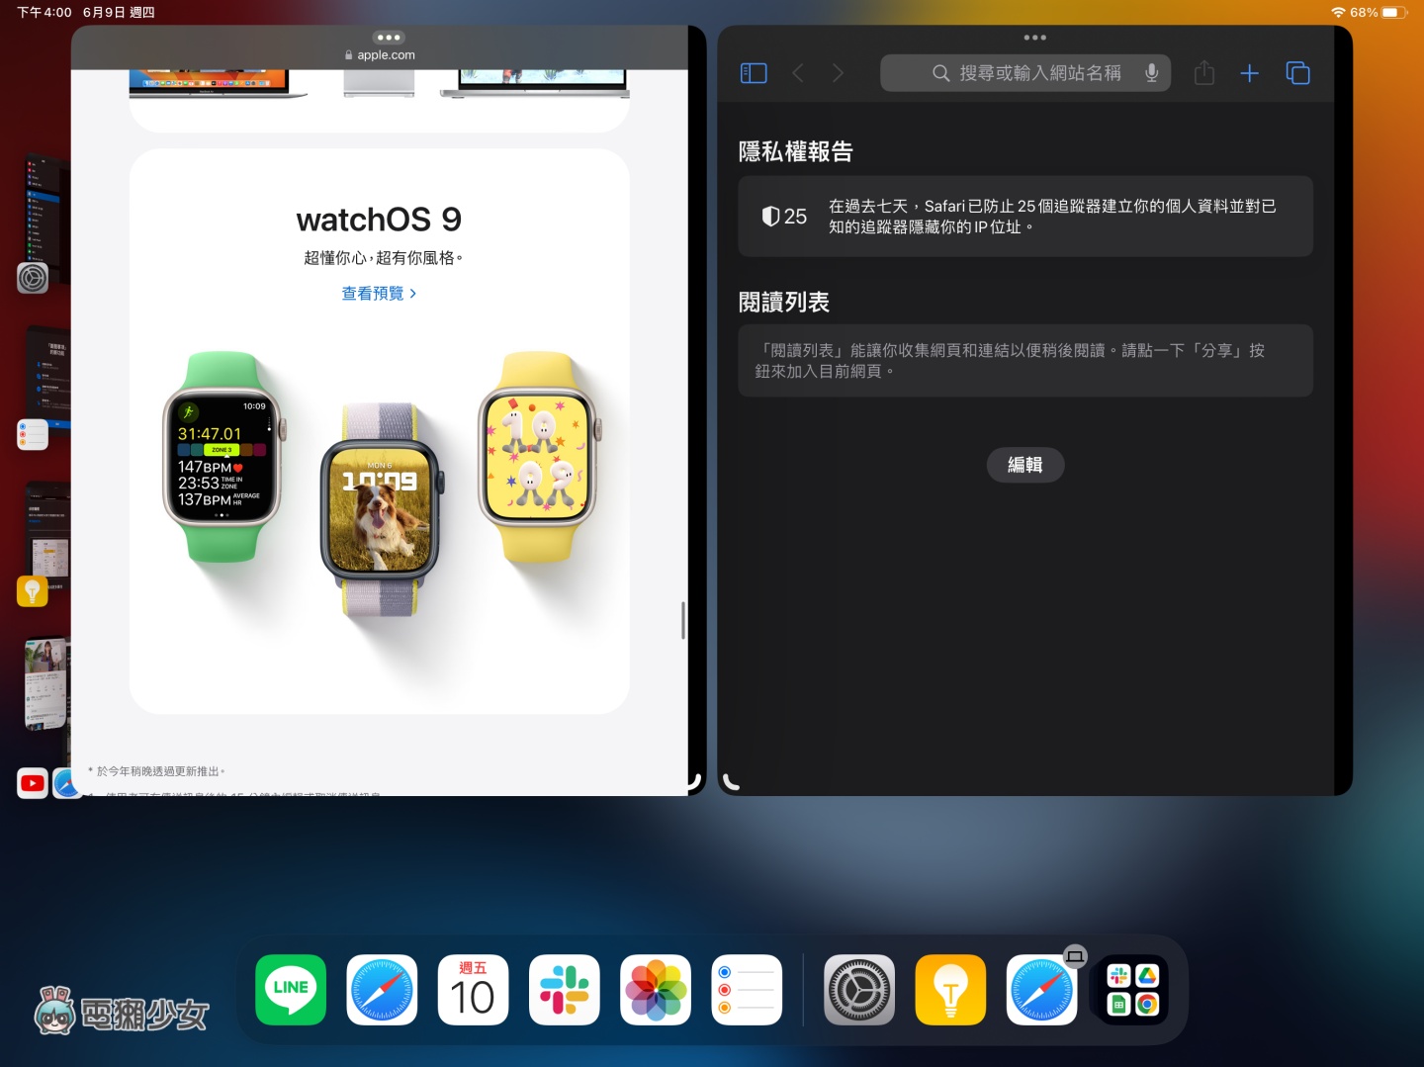Open the Photos app in the dock

[656, 990]
